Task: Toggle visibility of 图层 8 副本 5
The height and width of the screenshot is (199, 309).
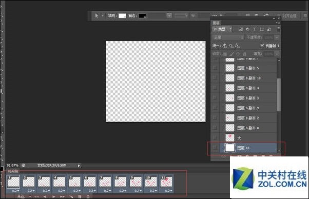Action: click(x=215, y=68)
